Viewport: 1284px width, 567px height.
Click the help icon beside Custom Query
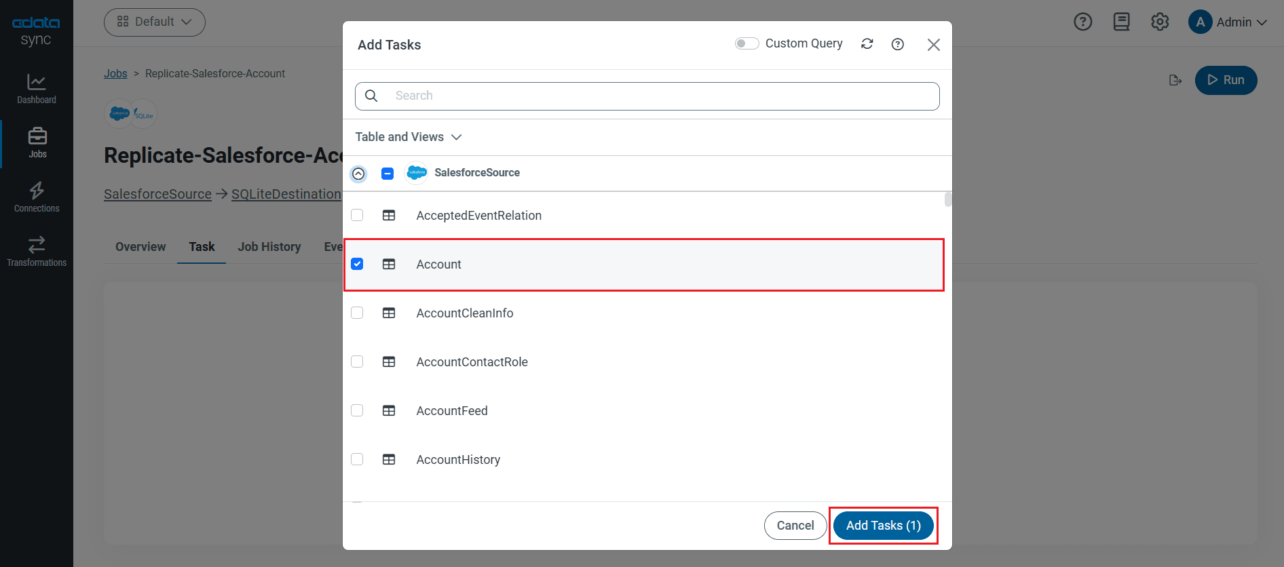point(897,44)
